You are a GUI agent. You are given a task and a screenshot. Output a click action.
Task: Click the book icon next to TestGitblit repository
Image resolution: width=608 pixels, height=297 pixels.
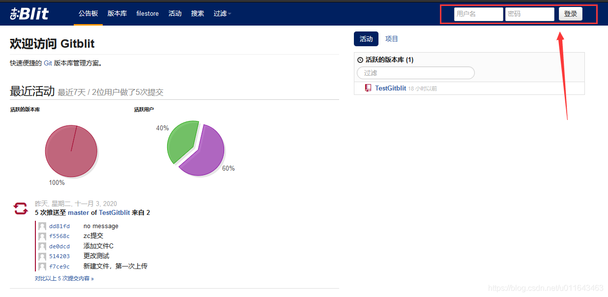click(368, 88)
